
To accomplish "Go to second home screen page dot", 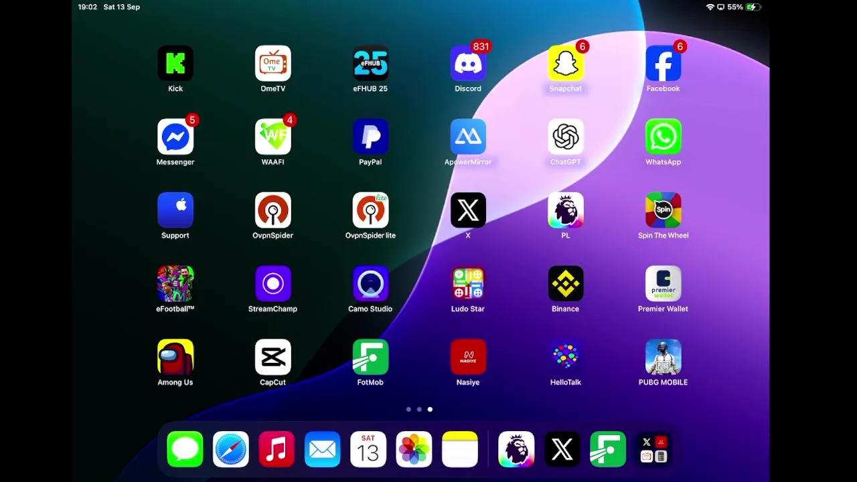I will tap(419, 409).
